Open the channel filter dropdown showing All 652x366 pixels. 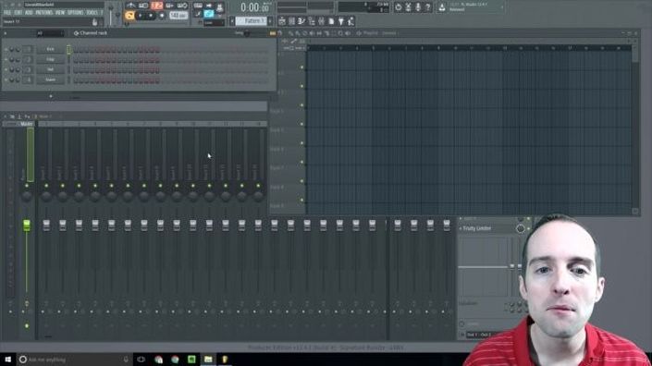click(x=50, y=33)
